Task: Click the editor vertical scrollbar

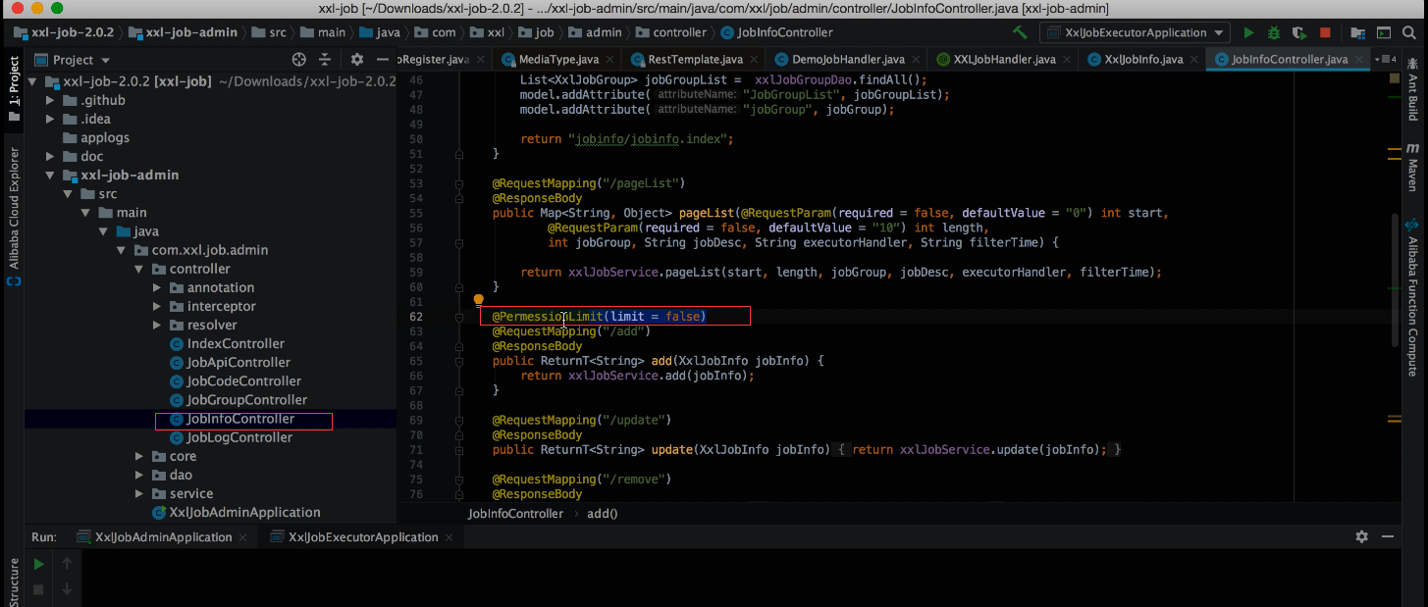Action: 1396,279
